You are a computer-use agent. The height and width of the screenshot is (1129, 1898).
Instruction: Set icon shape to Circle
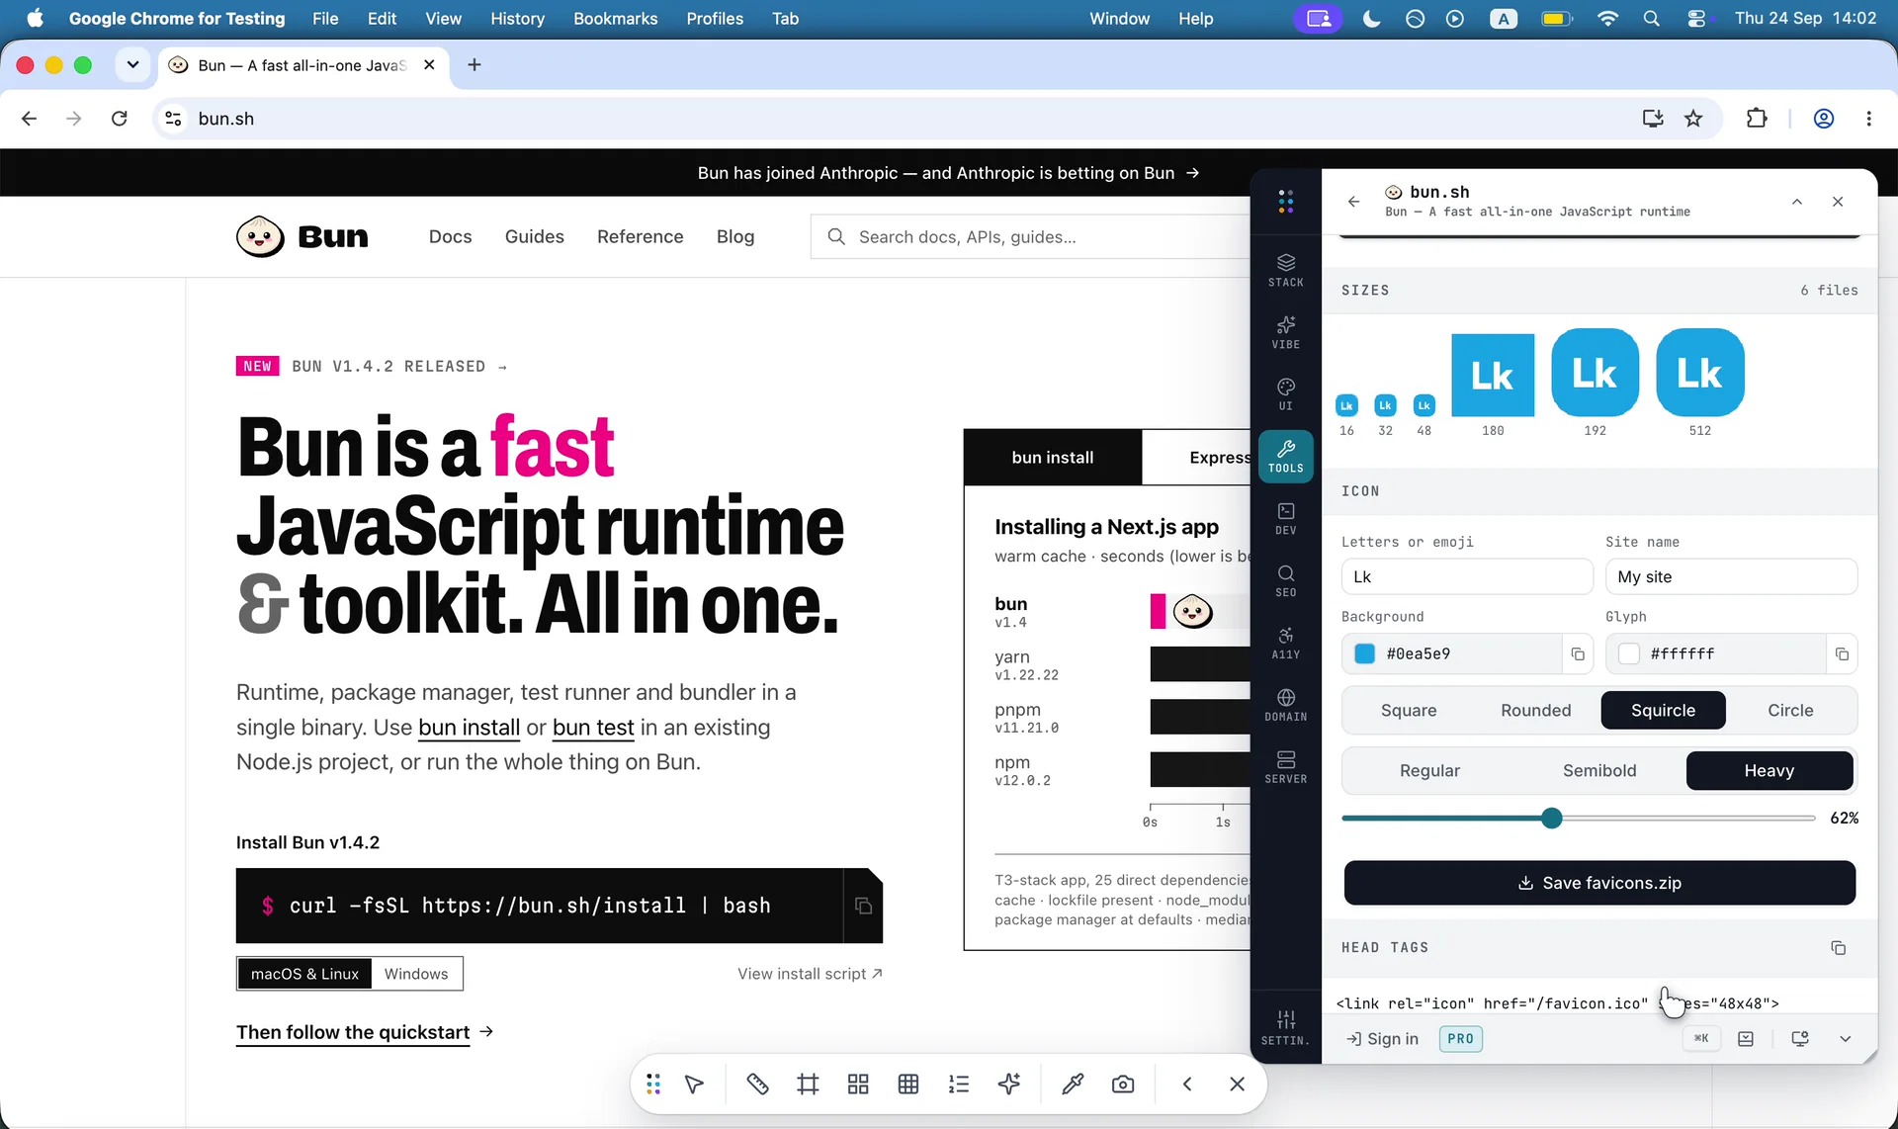point(1790,711)
